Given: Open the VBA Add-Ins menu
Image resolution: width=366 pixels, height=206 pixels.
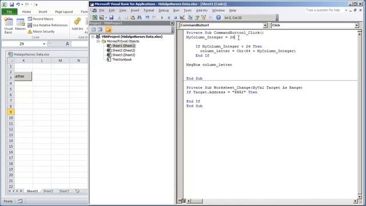Looking at the screenshot, I should pos(202,10).
